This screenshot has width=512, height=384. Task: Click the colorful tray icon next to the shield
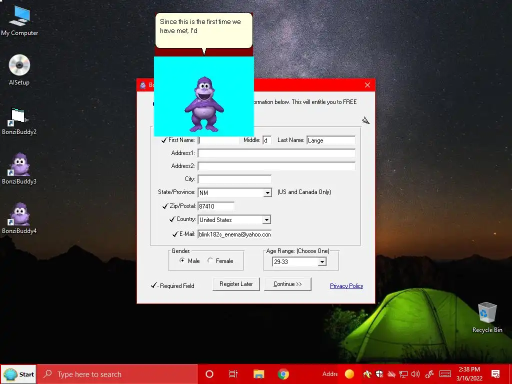pos(367,374)
